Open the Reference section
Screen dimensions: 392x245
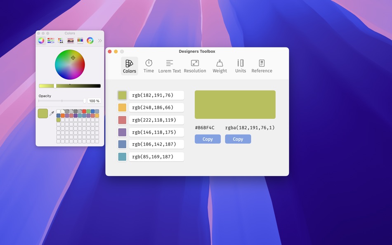tap(262, 65)
